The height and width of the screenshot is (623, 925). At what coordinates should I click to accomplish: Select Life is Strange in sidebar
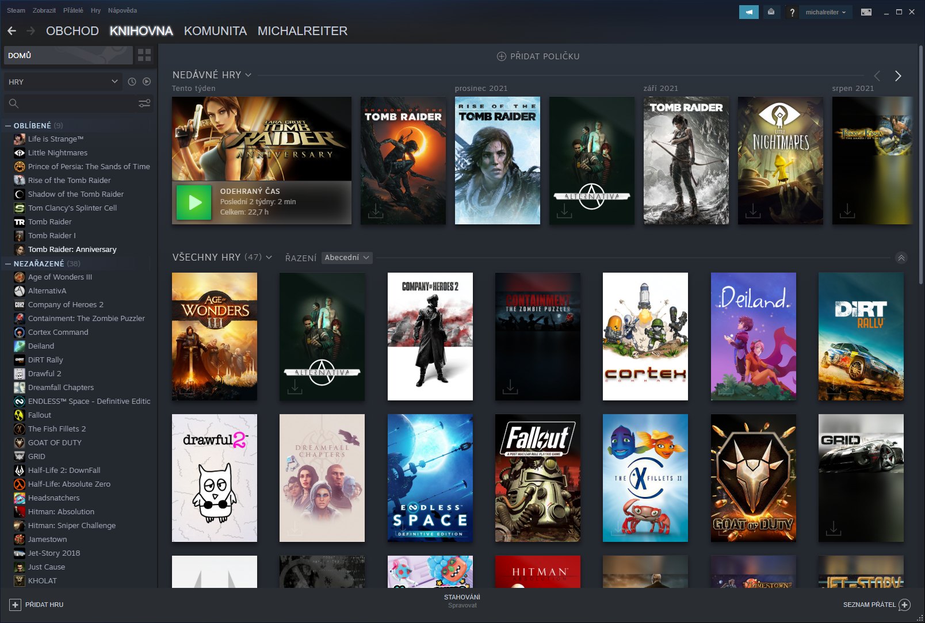(x=56, y=139)
